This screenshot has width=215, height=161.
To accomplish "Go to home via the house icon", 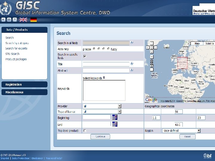I will click(x=9, y=20).
